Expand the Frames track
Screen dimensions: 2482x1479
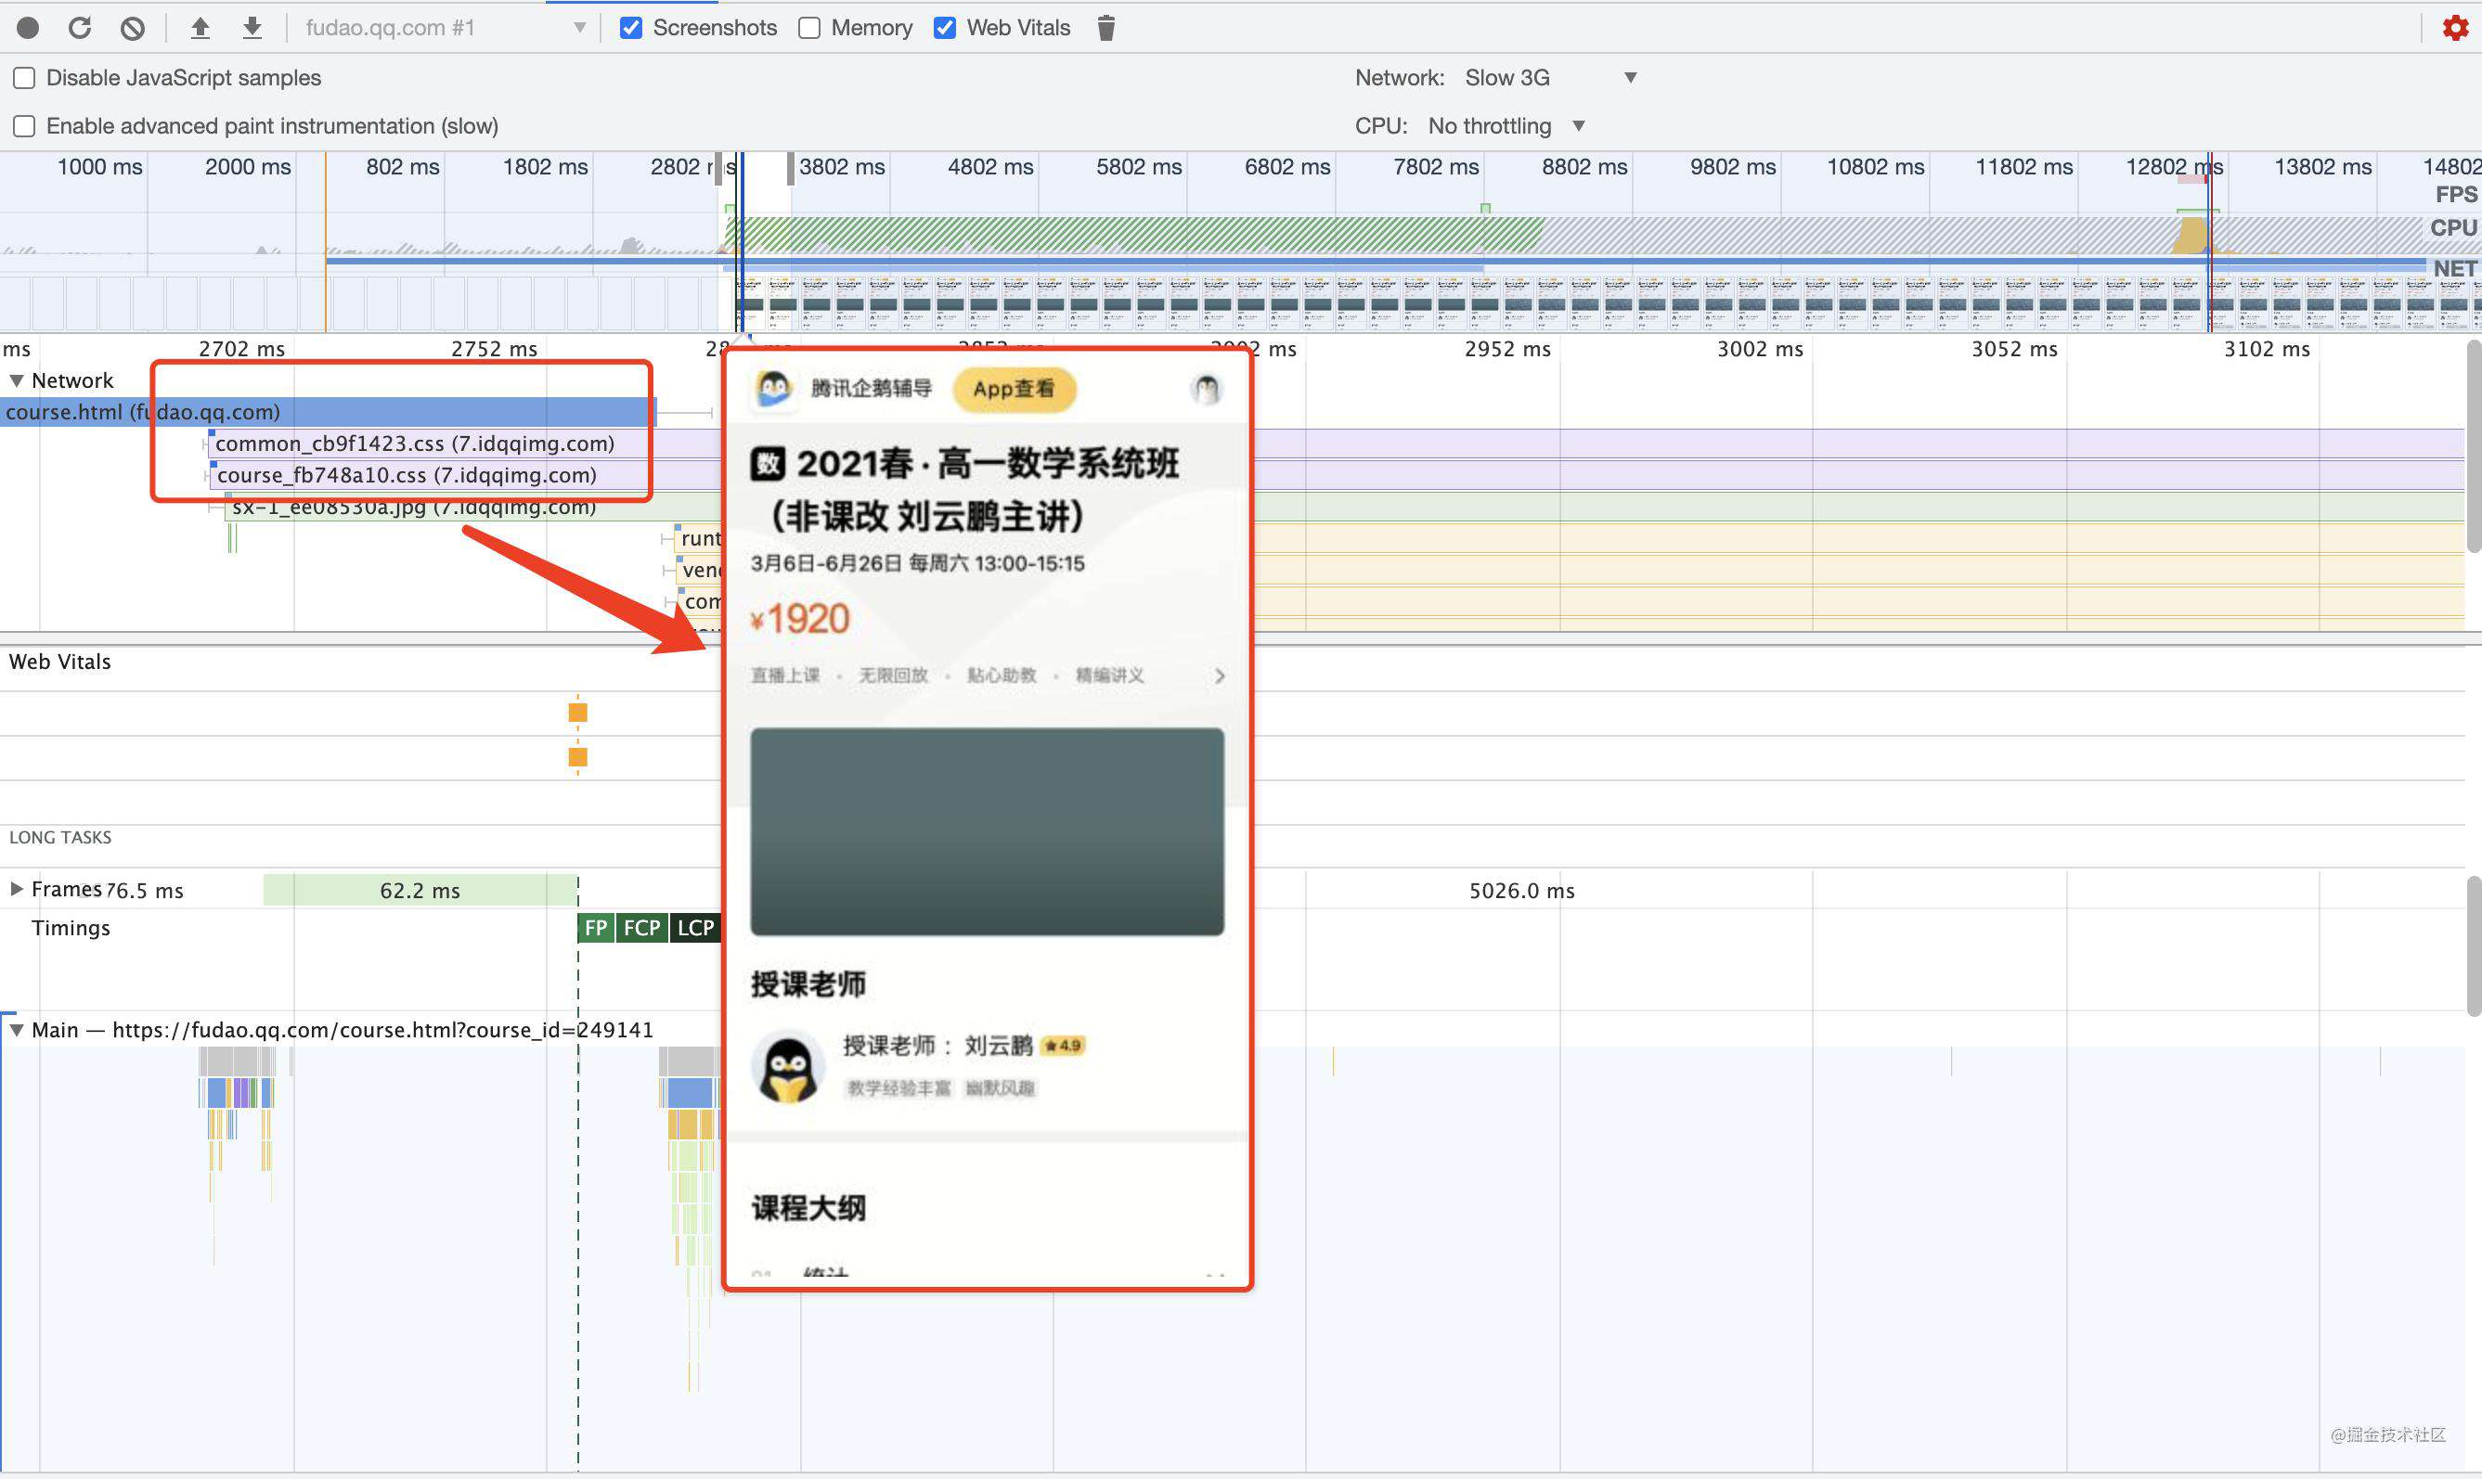(17, 889)
